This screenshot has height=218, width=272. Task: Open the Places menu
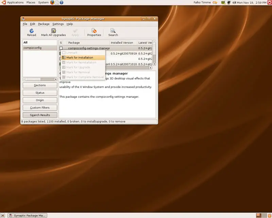point(31,2)
